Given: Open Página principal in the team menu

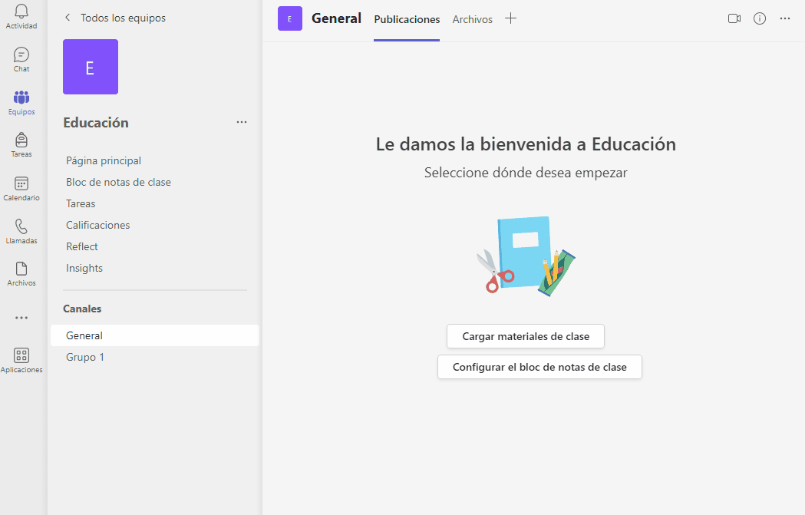Looking at the screenshot, I should tap(104, 160).
